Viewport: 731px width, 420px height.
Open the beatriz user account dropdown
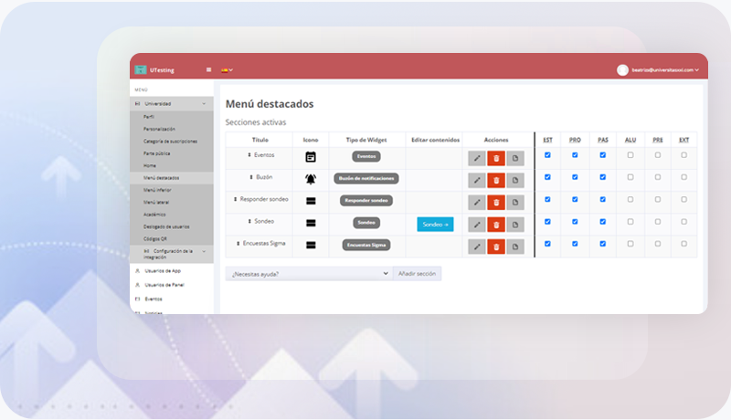point(658,69)
